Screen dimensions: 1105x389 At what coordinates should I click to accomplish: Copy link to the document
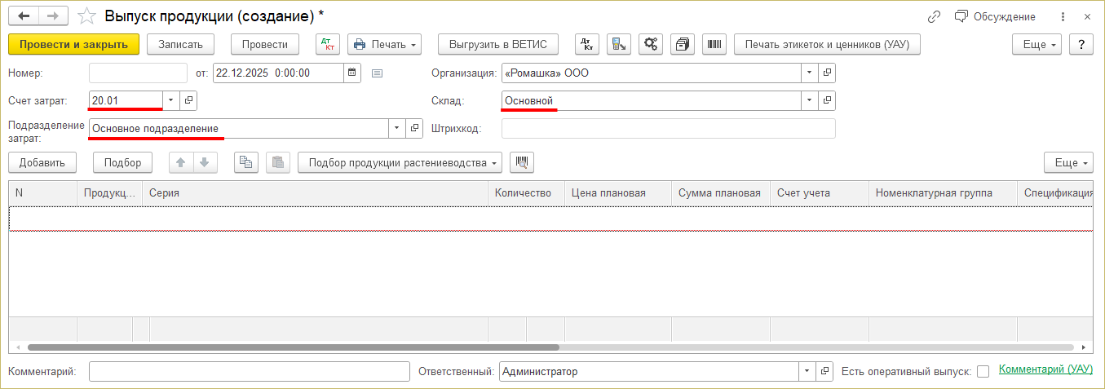pos(935,16)
